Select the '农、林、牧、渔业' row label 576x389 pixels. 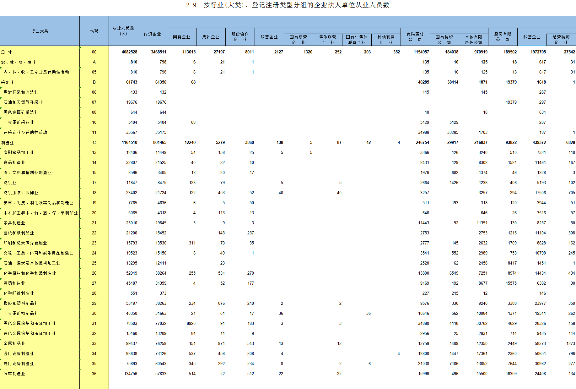pyautogui.click(x=19, y=62)
